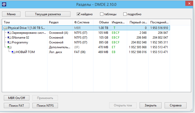
Task: Click the 469 MB size cell
Action: (103, 52)
